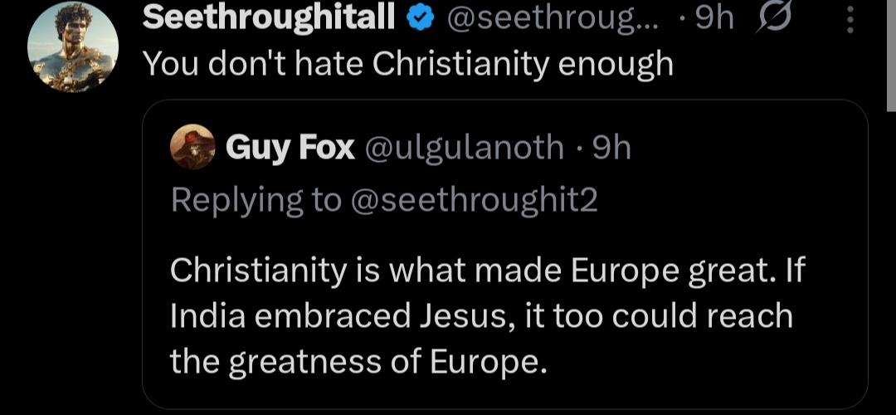896x415 pixels.
Task: Click the Guy Fox display name
Action: tap(290, 149)
